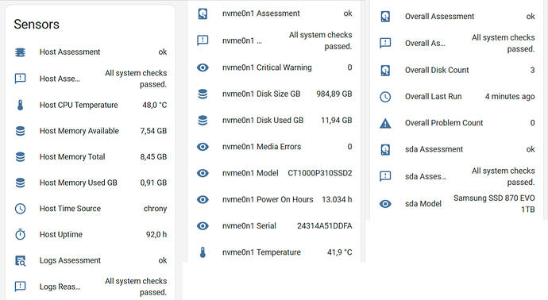Click the Logs Assessment label

(70, 260)
